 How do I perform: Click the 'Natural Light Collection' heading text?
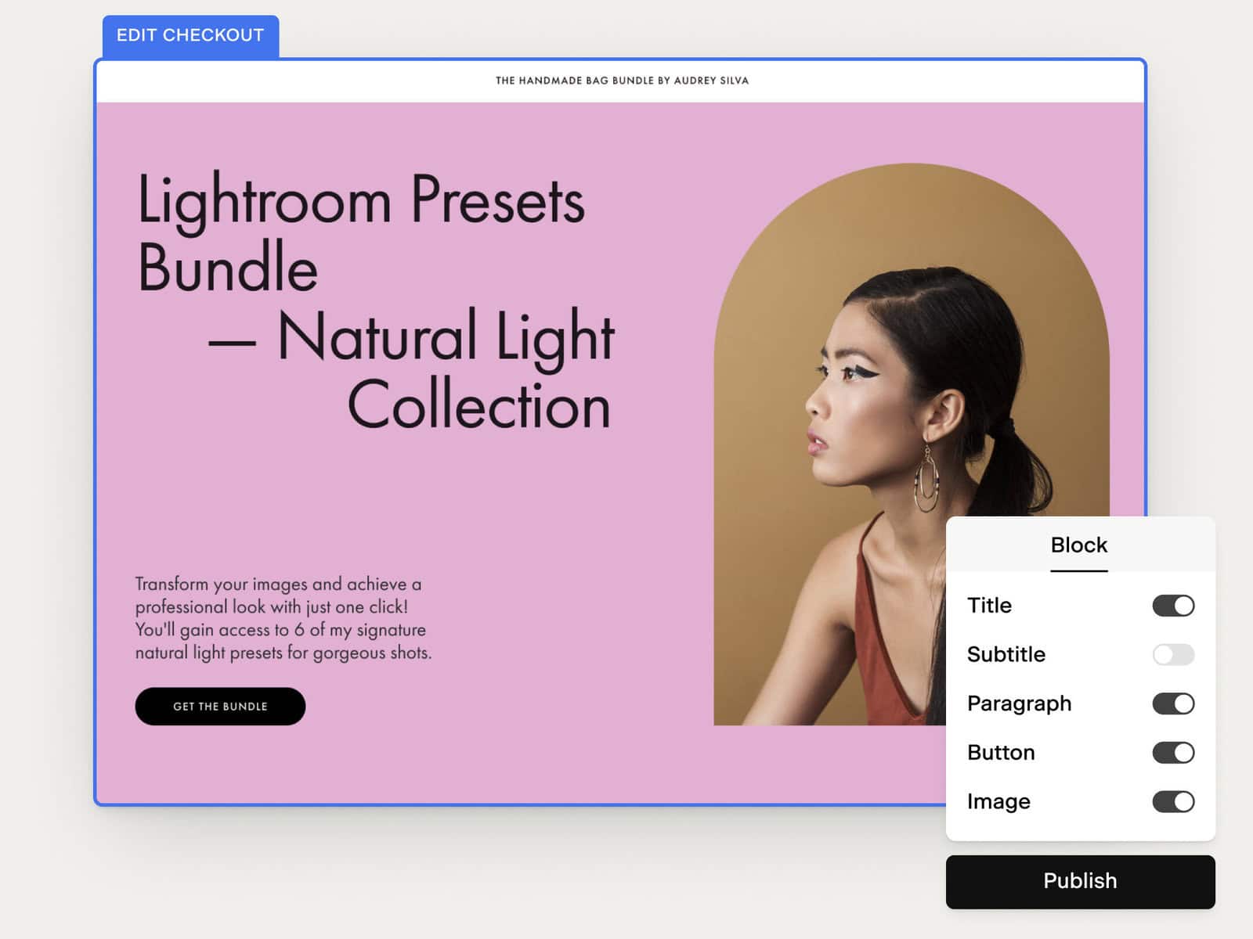click(412, 369)
